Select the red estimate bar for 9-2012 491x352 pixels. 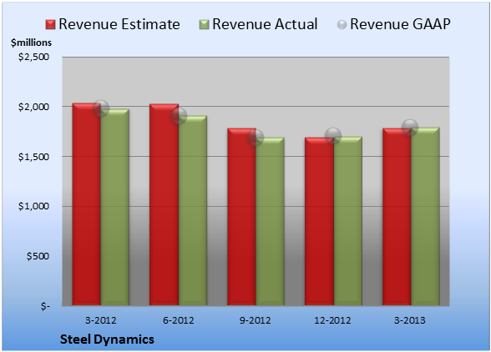point(242,217)
